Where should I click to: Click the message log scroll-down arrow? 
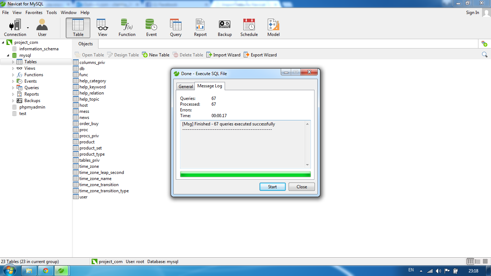[307, 165]
